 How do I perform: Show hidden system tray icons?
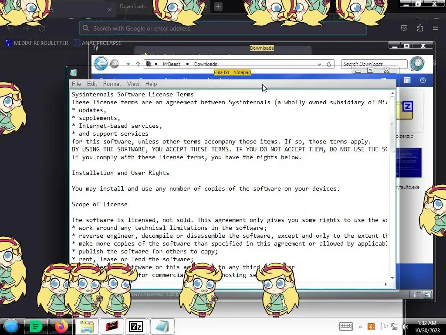pyautogui.click(x=360, y=327)
